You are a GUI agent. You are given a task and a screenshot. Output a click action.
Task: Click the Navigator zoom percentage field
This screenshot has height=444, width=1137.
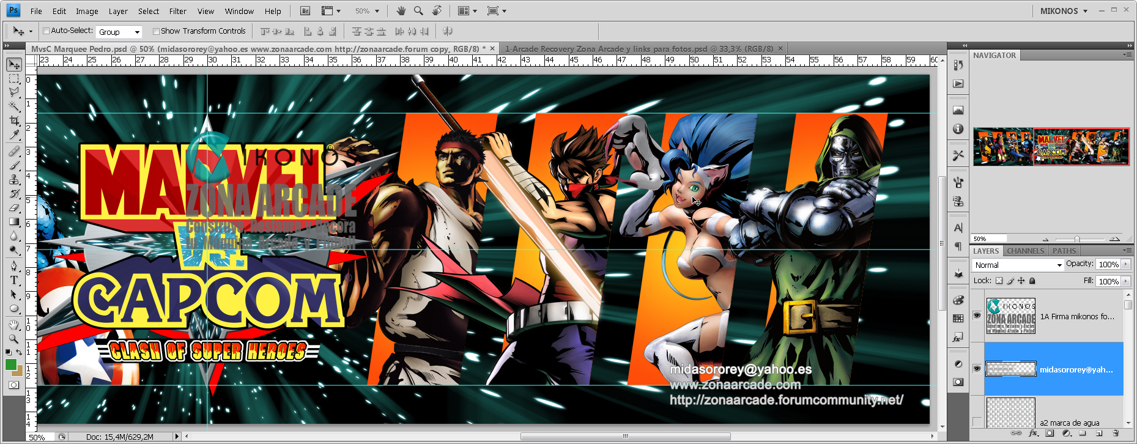coord(988,239)
